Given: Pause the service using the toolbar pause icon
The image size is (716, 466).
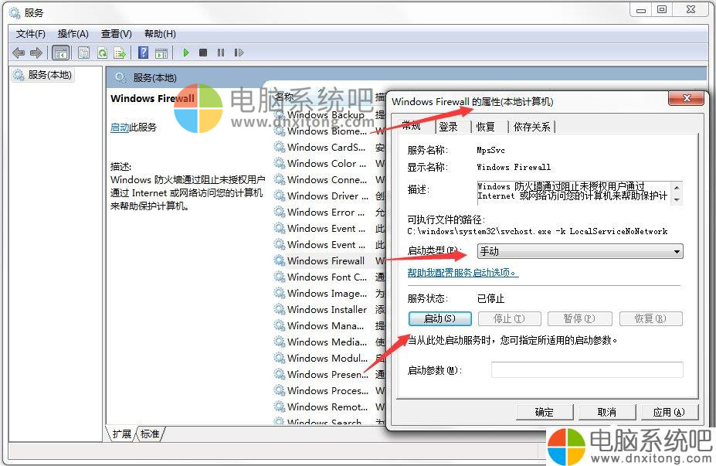Looking at the screenshot, I should (221, 53).
